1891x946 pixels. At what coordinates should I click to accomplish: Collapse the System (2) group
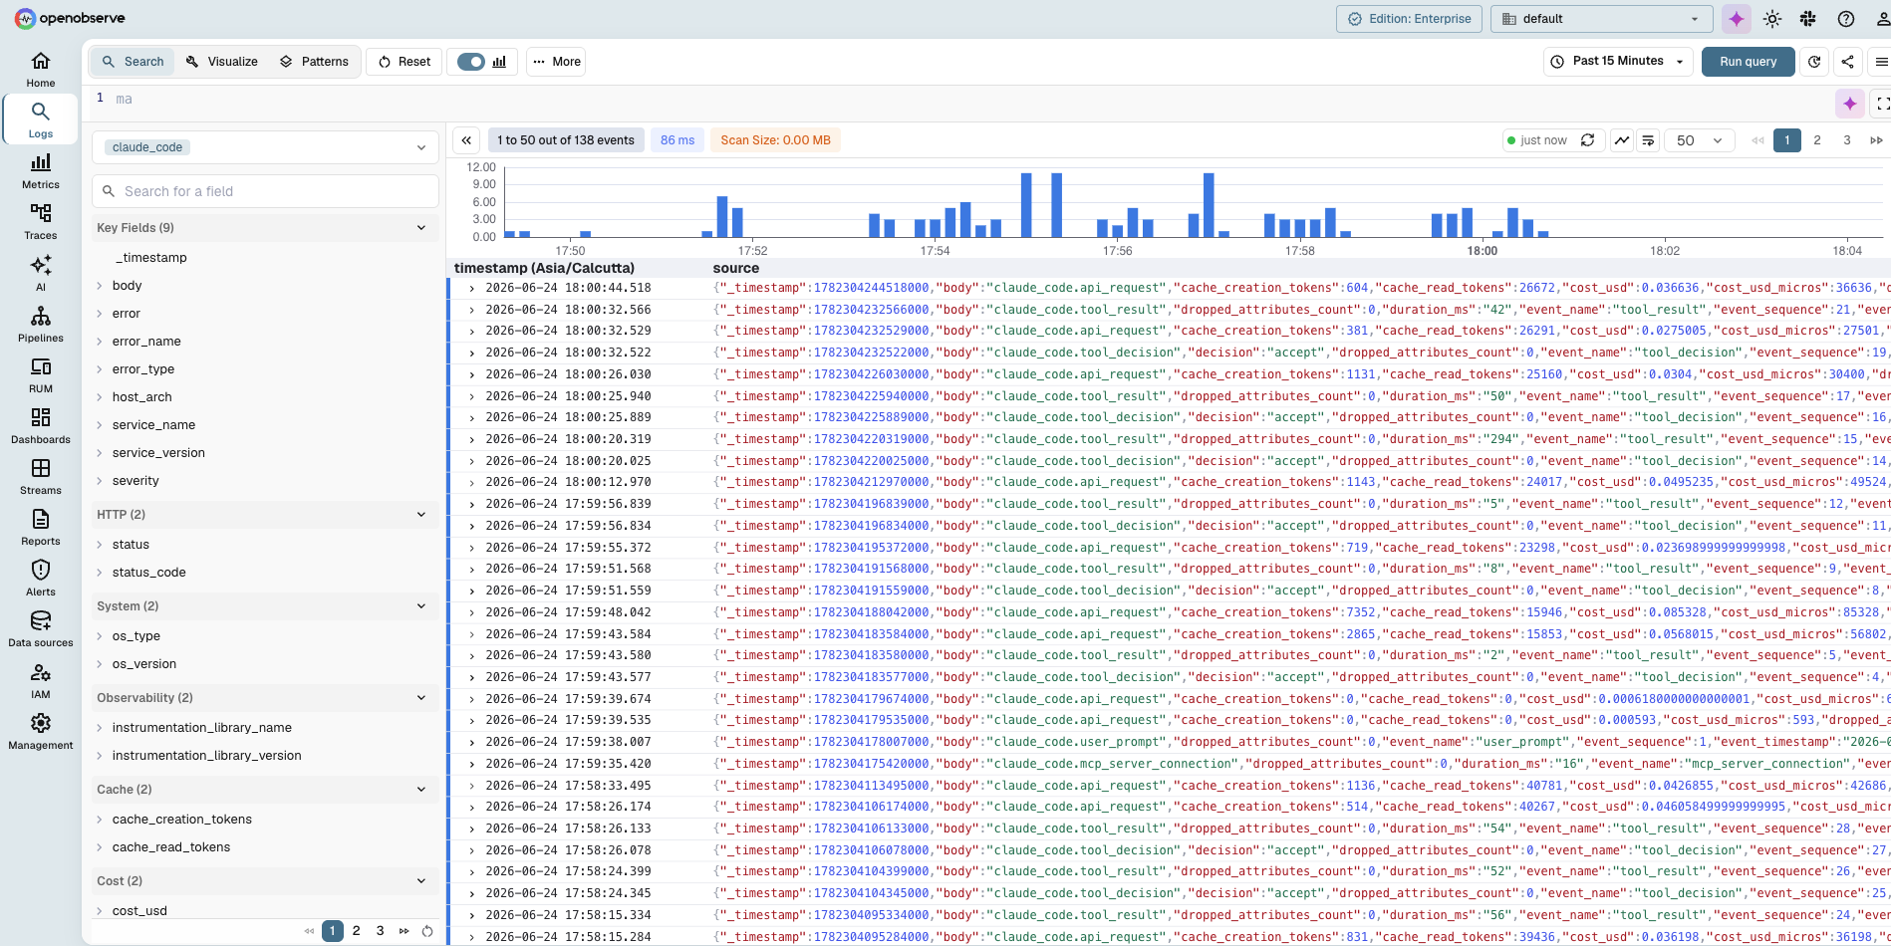(x=265, y=606)
